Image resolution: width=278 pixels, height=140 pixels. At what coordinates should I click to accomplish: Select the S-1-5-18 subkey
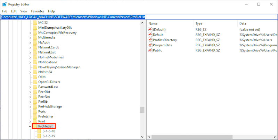[49, 131]
